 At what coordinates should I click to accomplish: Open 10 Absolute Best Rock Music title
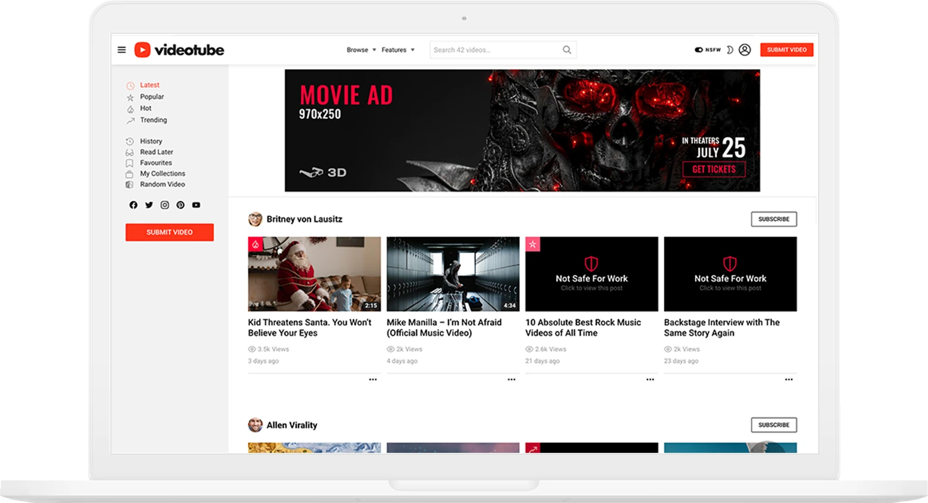point(583,327)
